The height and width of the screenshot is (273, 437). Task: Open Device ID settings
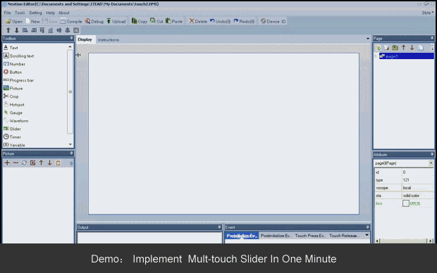(x=273, y=21)
